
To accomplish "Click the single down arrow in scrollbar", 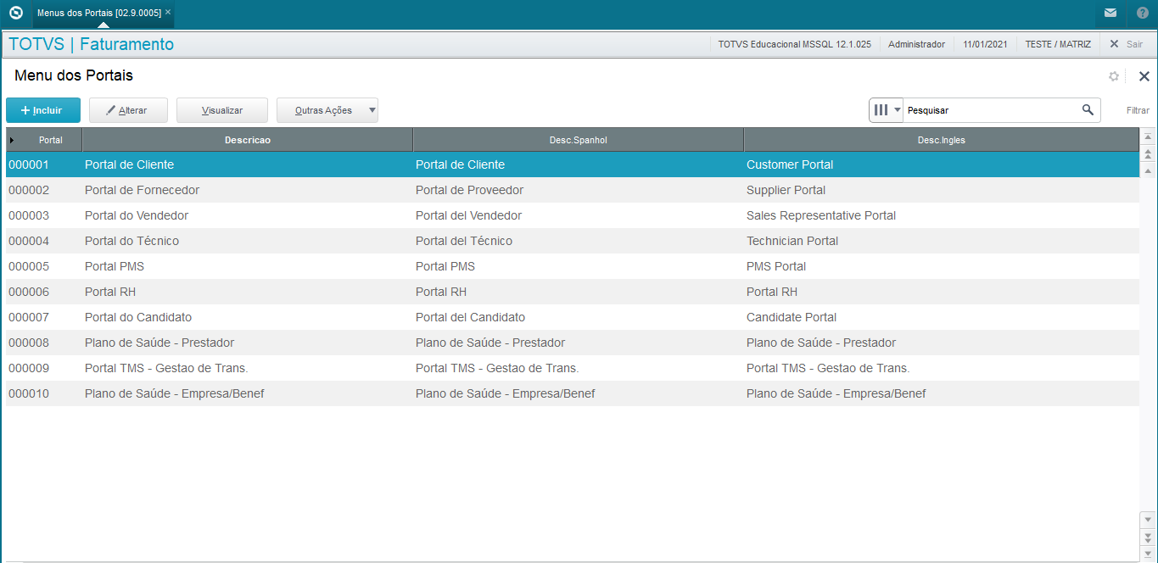I will pos(1149,519).
